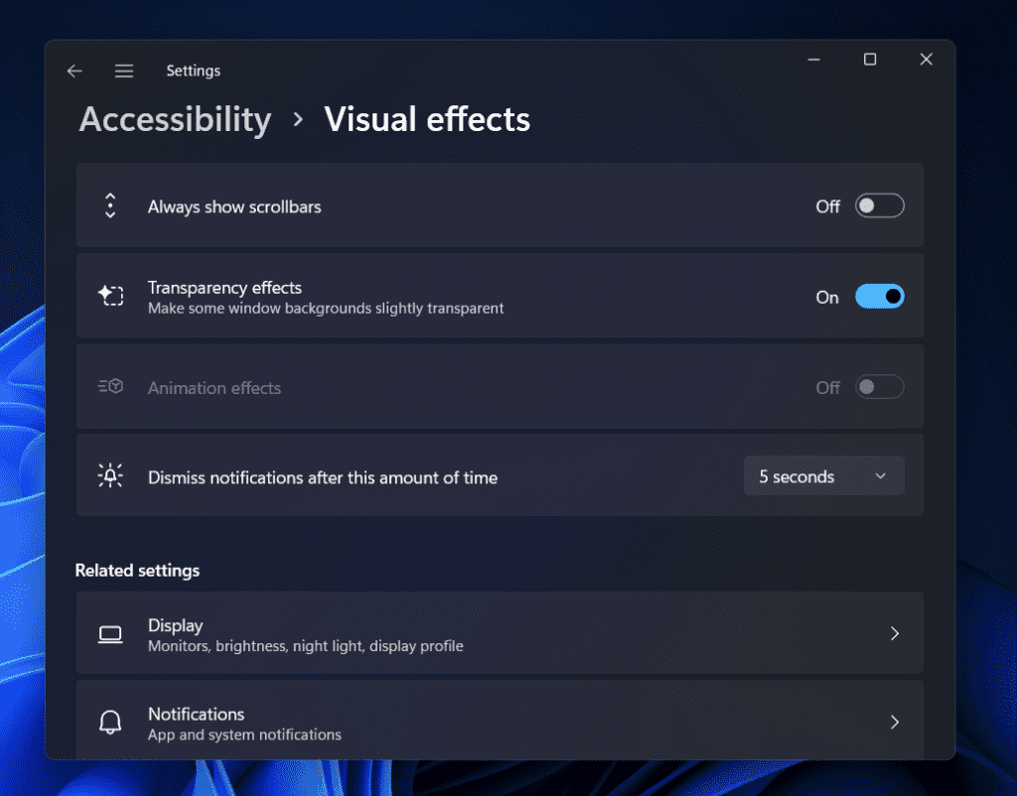Go back using the arrow icon
The image size is (1017, 796).
click(74, 70)
